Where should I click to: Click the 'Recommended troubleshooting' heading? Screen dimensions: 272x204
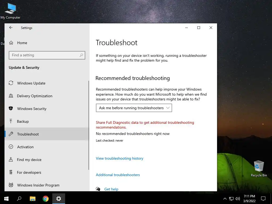click(x=133, y=78)
